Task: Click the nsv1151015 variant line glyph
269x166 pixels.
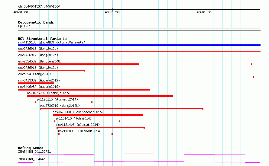Action: tap(87, 121)
